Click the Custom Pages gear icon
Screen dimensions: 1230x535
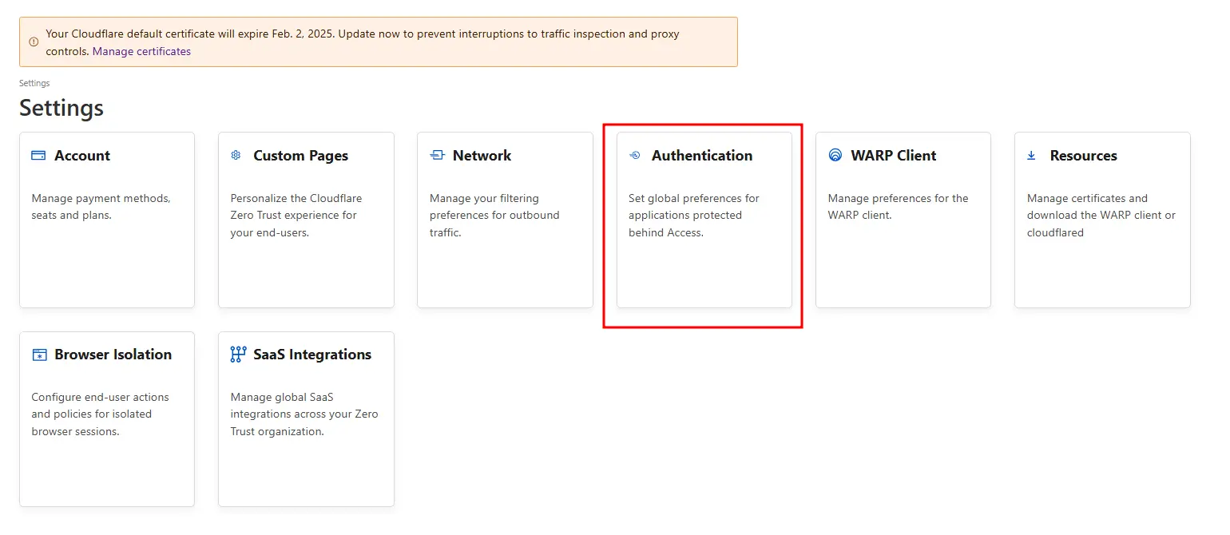pyautogui.click(x=236, y=156)
